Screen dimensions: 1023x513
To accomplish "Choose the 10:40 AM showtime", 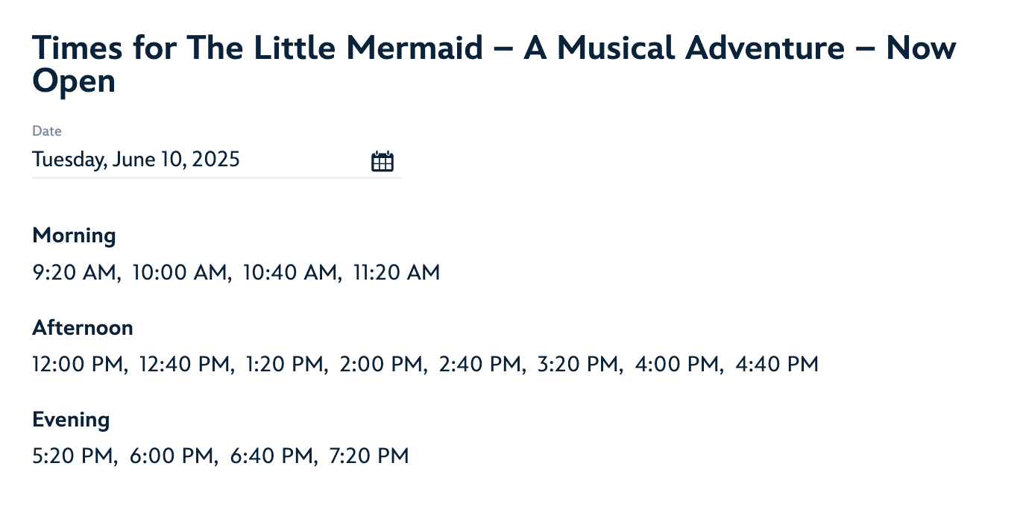I will pyautogui.click(x=290, y=273).
